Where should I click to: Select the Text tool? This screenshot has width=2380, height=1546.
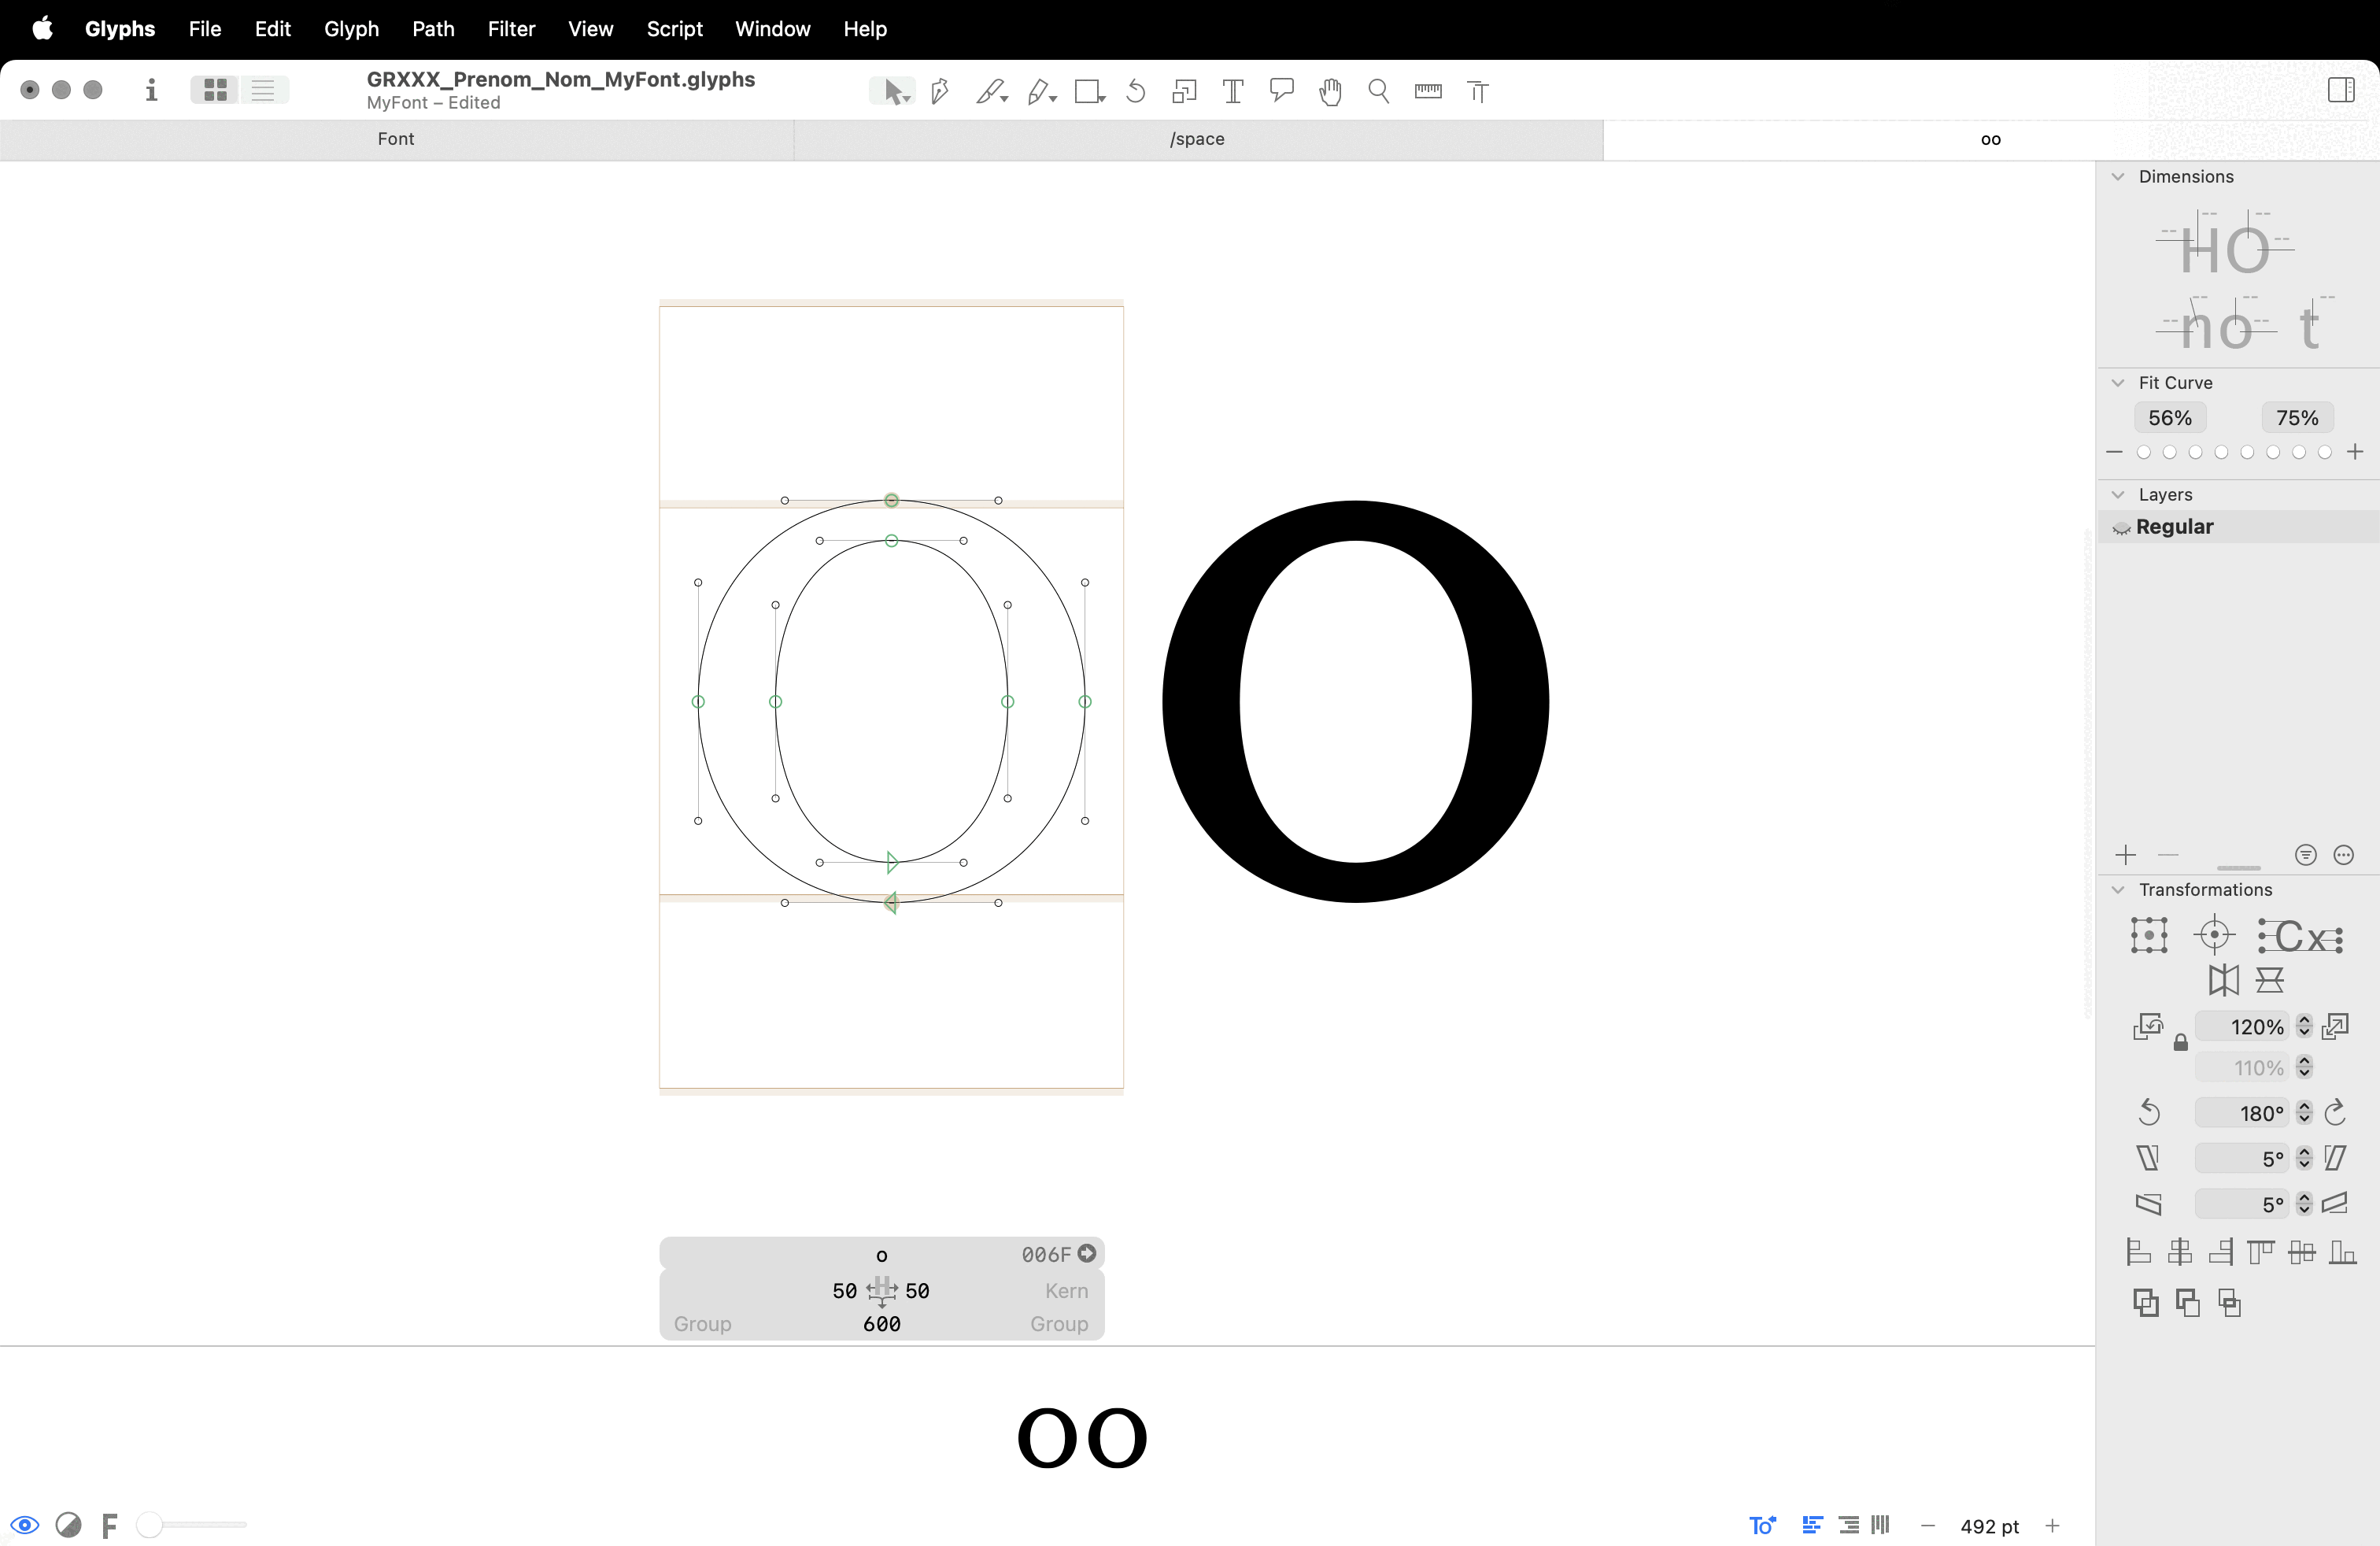pos(1232,91)
